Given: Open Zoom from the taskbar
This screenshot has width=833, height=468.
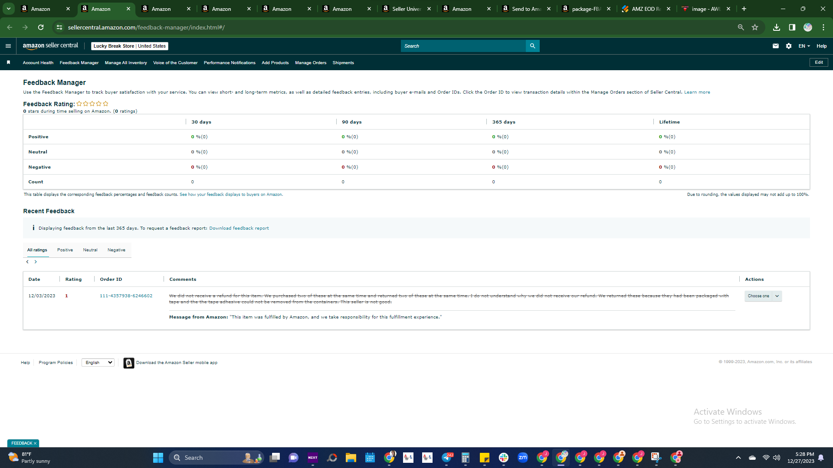Looking at the screenshot, I should click(x=523, y=458).
